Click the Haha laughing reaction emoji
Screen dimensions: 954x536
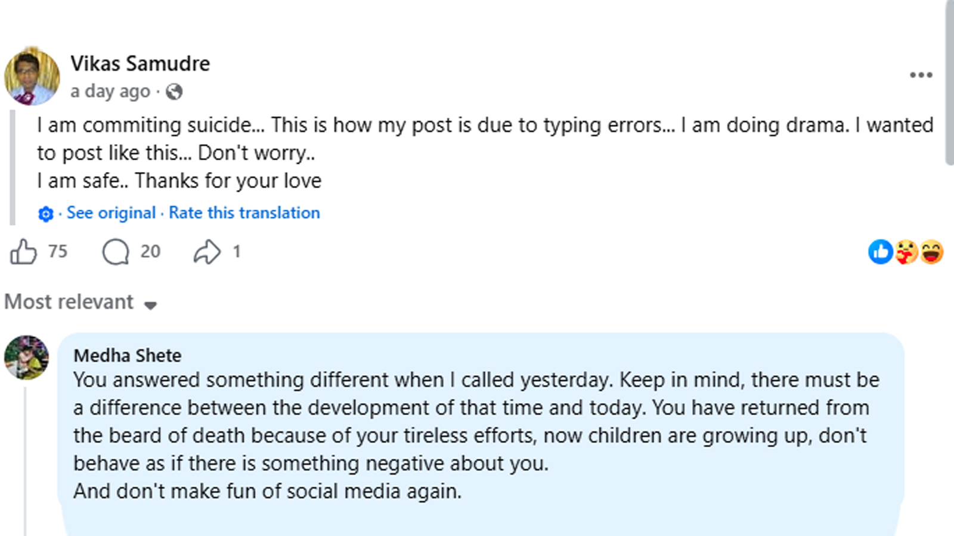pos(931,252)
